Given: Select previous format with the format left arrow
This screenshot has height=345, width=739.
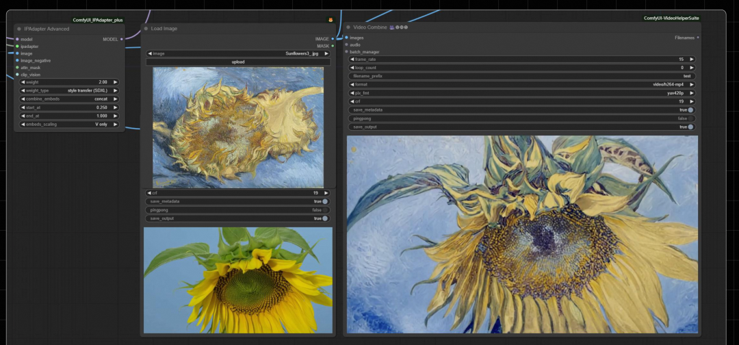Looking at the screenshot, I should [x=352, y=84].
